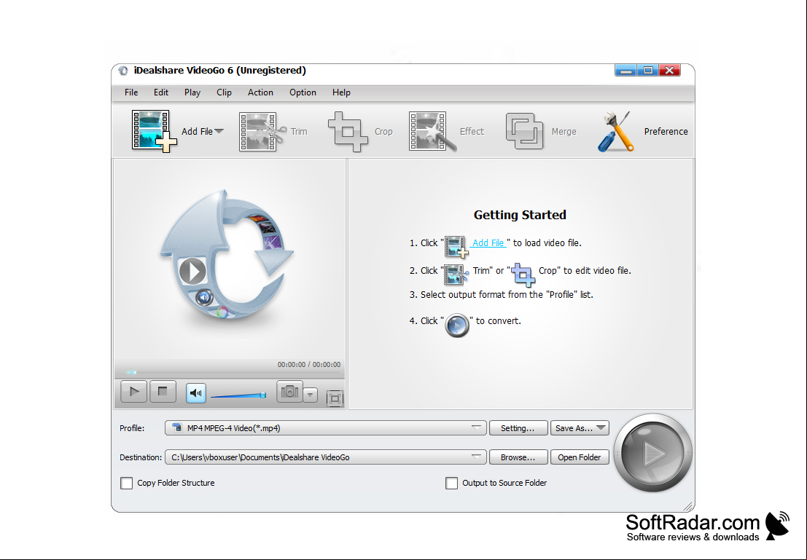The width and height of the screenshot is (807, 560).
Task: Open the Clip menu
Action: (224, 92)
